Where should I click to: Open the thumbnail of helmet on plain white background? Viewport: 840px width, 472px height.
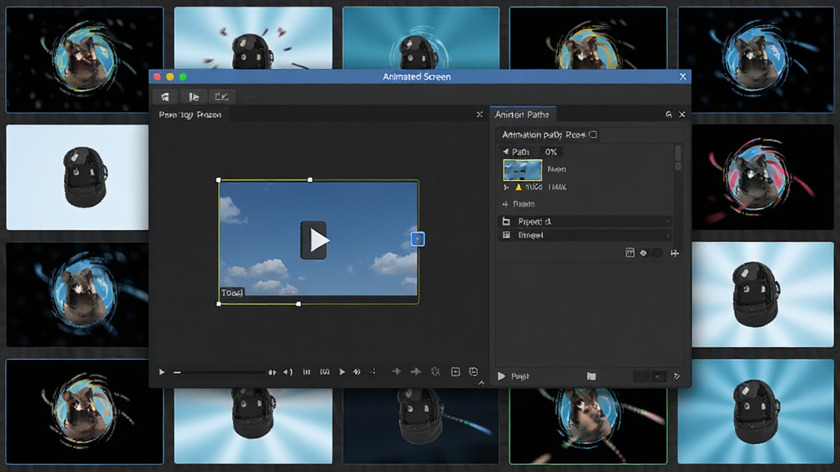77,178
